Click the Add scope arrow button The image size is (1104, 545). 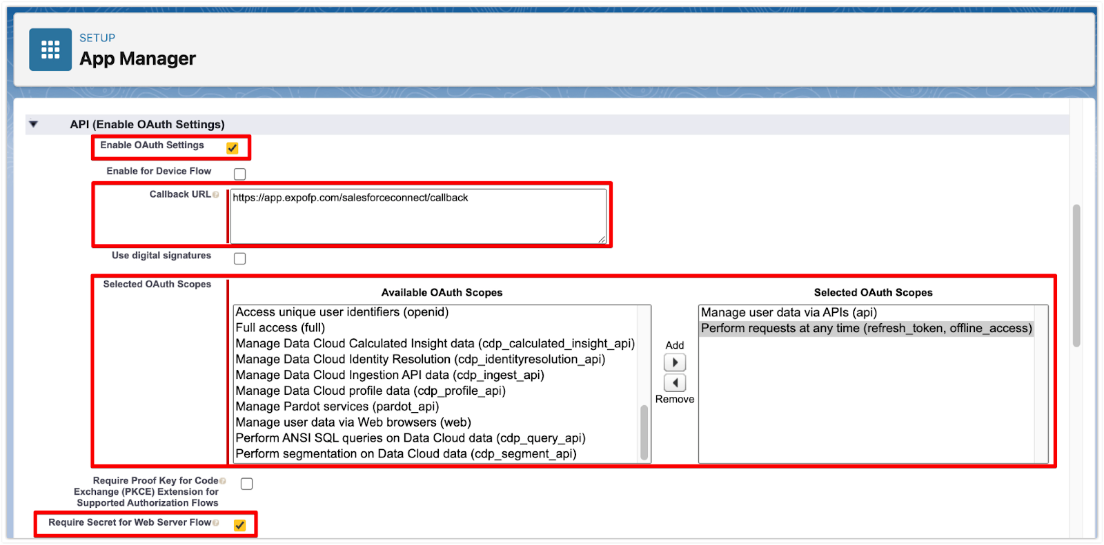[675, 362]
